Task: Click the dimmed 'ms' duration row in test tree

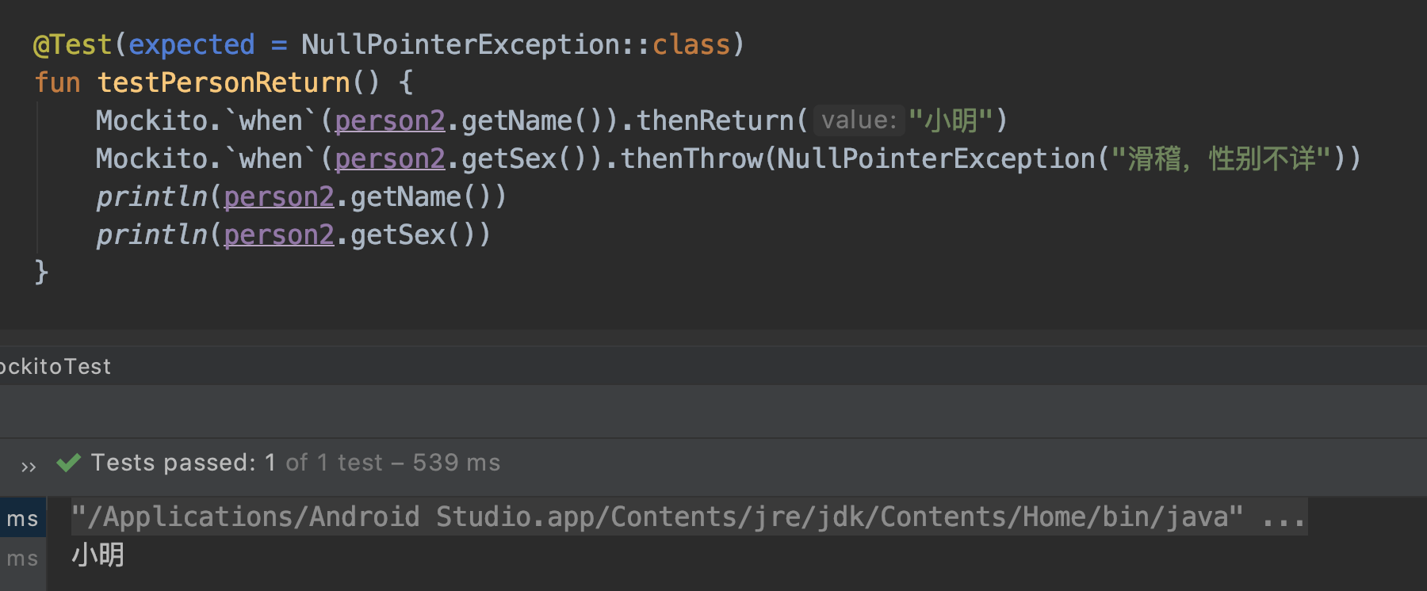Action: pyautogui.click(x=23, y=559)
